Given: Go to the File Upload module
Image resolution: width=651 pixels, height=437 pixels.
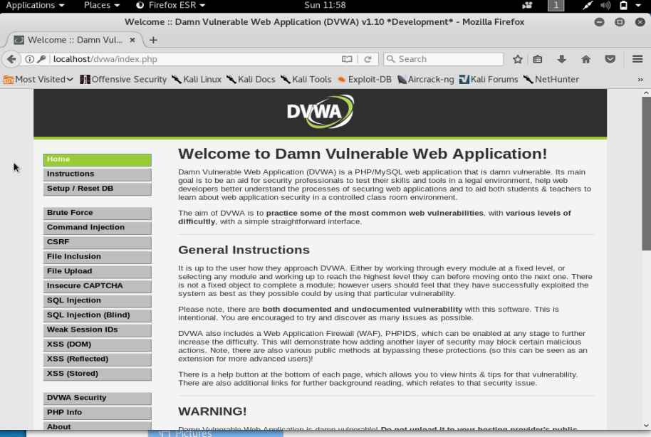Looking at the screenshot, I should click(97, 271).
